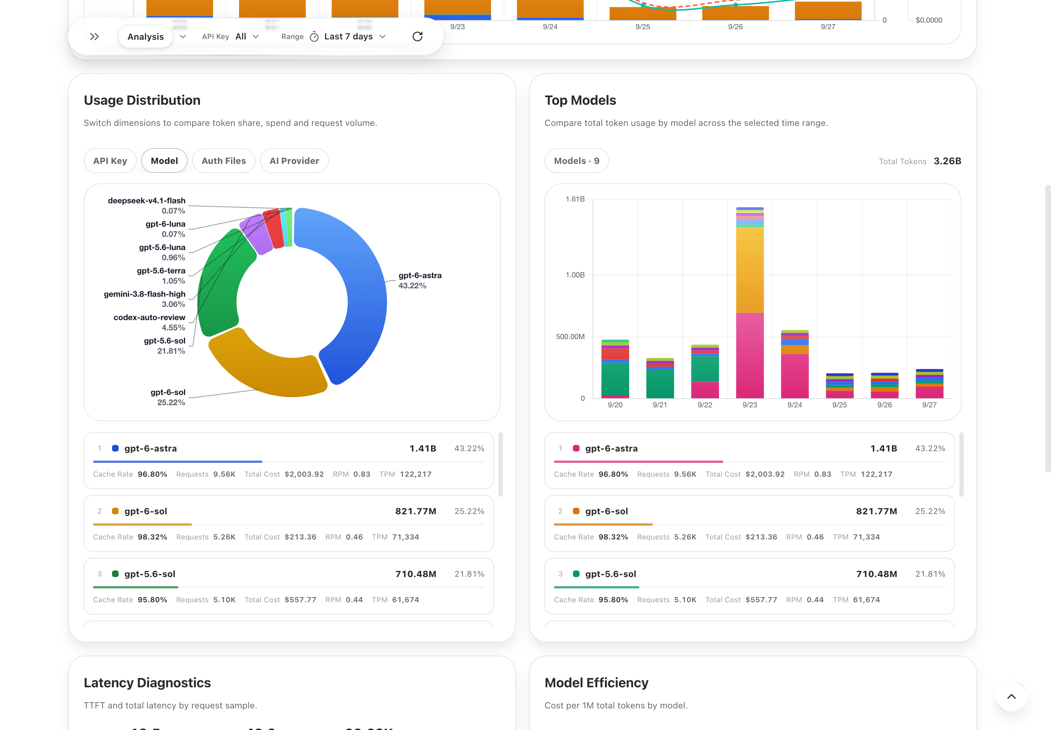Click the codex-auto-review donut label
The image size is (1051, 730).
click(x=149, y=322)
